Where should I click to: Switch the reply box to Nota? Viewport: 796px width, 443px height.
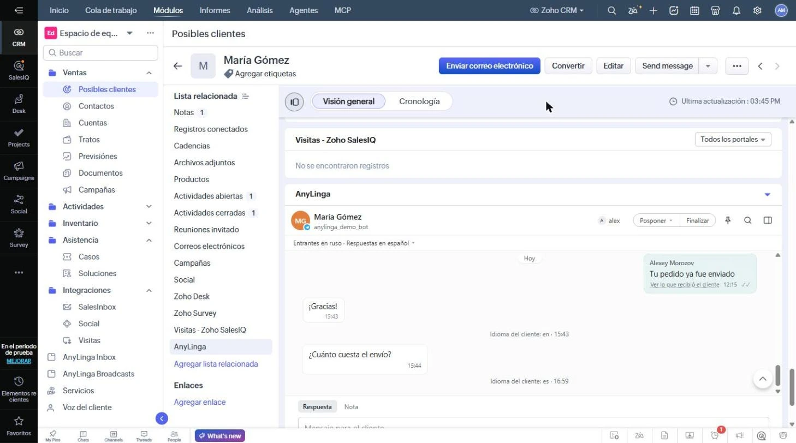(x=351, y=407)
